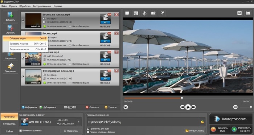The width and height of the screenshot is (254, 135).
Task: Open the speed change runner icon
Action: (162, 13)
